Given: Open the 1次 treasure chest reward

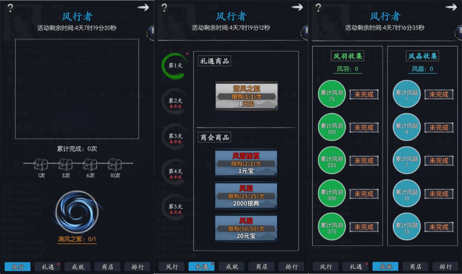Looking at the screenshot, I should pos(41,164).
